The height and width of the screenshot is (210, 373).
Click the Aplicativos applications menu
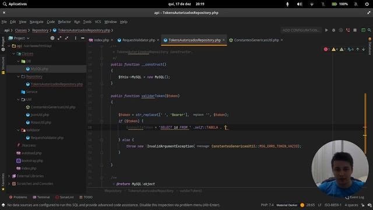coord(15,4)
